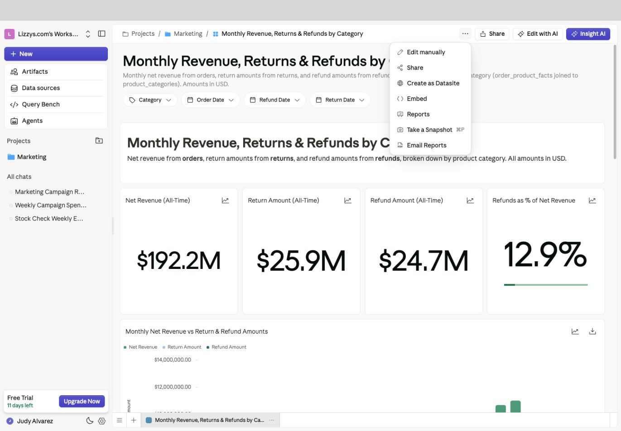
Task: Open settings gear icon
Action: [x=102, y=421]
